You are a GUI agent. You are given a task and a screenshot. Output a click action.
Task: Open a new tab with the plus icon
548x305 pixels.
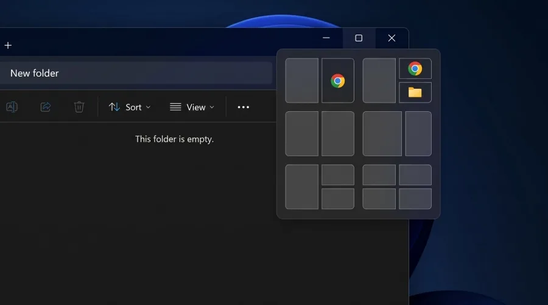(x=8, y=46)
